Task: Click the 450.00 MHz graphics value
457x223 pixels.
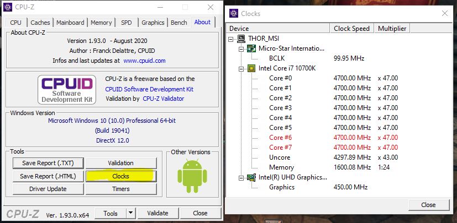Action: tap(350, 187)
